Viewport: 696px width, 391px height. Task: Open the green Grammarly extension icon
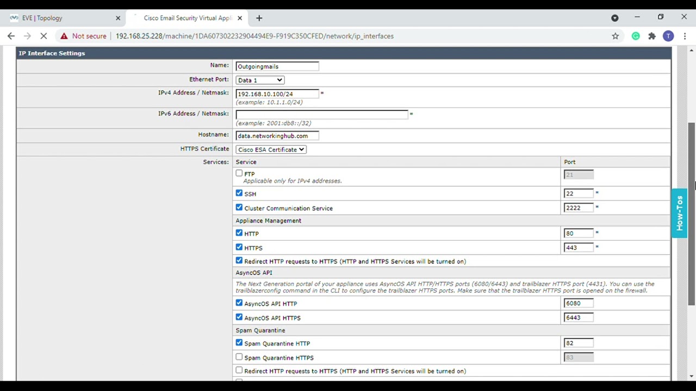pos(636,36)
